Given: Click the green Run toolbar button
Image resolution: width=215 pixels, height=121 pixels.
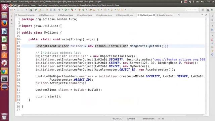Looking at the screenshot, I should 66,10.
